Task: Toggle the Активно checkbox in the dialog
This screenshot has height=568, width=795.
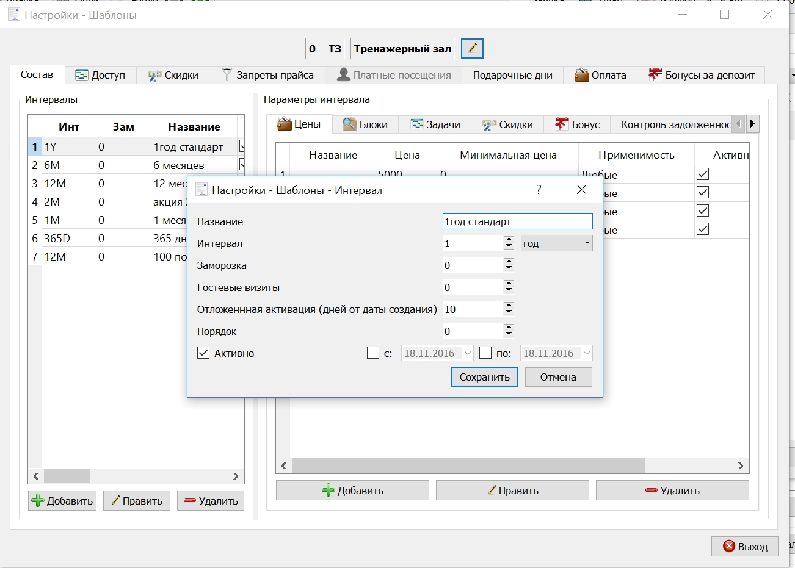Action: tap(203, 353)
